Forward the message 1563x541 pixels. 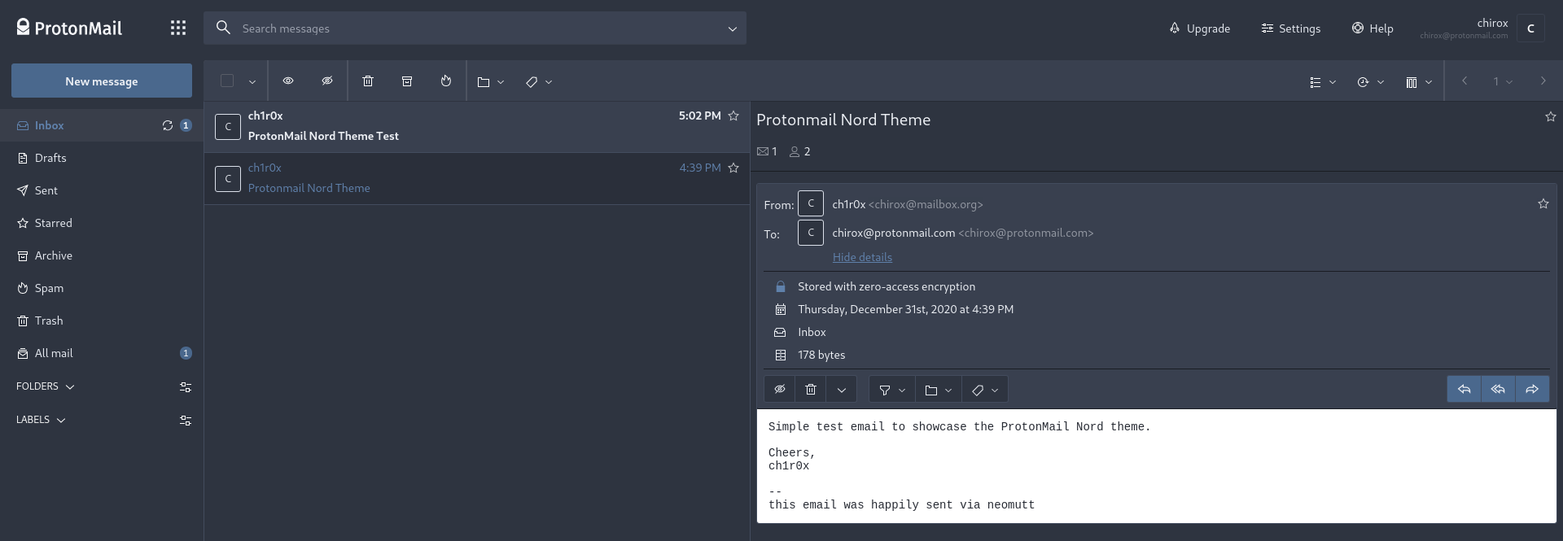[x=1532, y=390]
